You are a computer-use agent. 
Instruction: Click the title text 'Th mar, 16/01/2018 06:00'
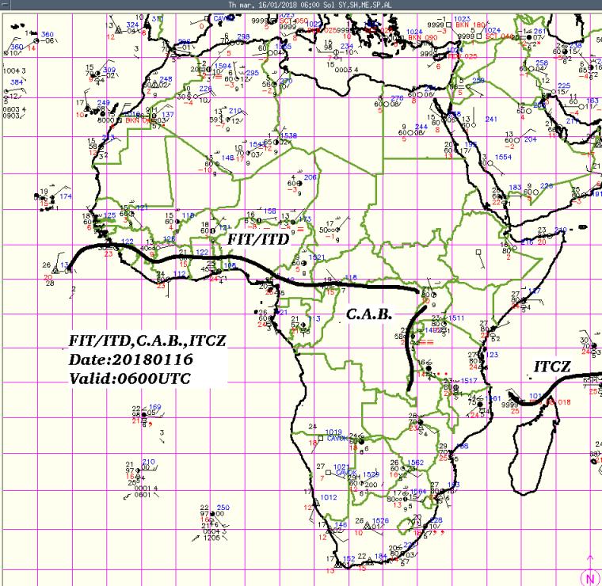point(273,5)
